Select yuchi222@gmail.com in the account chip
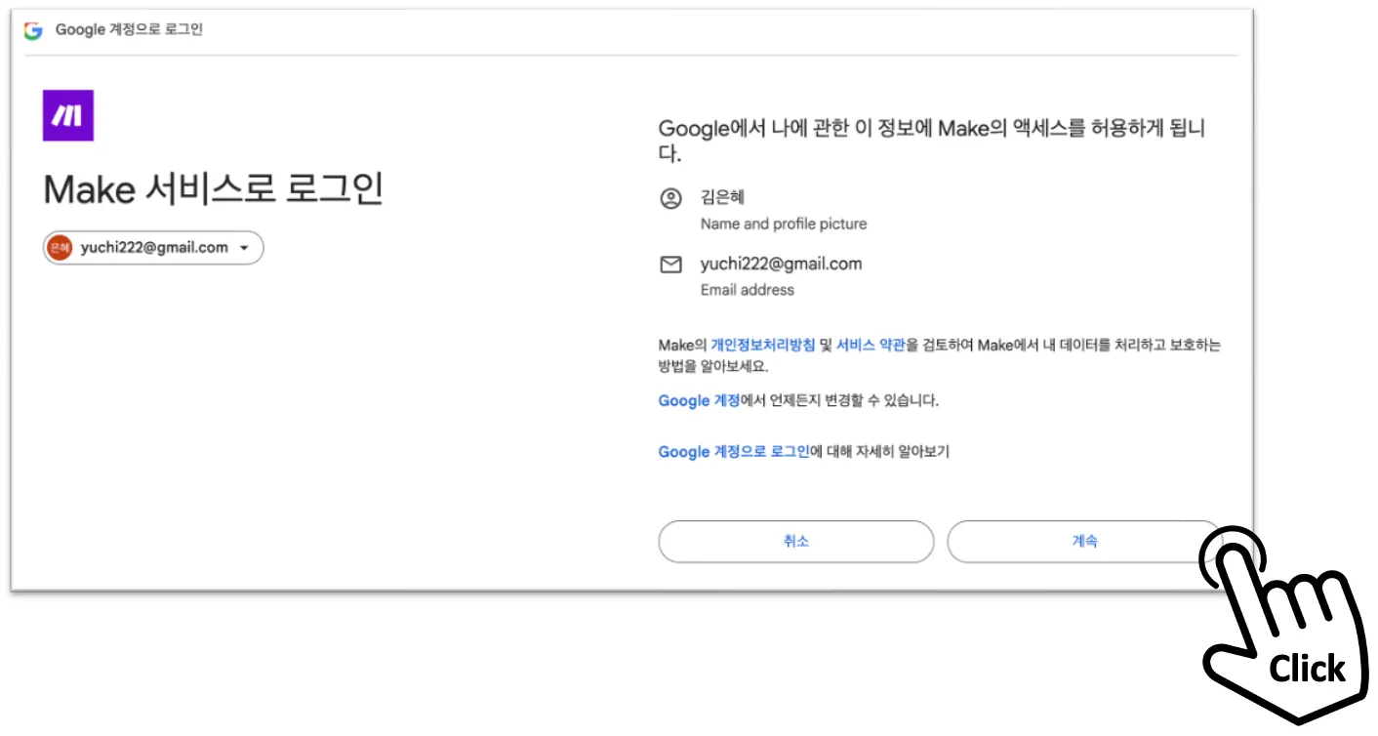The image size is (1378, 736). coord(154,248)
